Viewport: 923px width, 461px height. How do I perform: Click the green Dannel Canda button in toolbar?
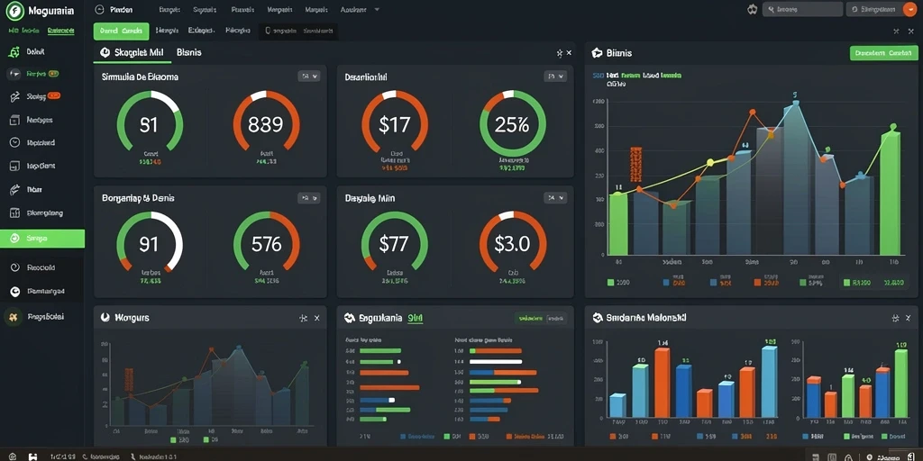pyautogui.click(x=121, y=31)
